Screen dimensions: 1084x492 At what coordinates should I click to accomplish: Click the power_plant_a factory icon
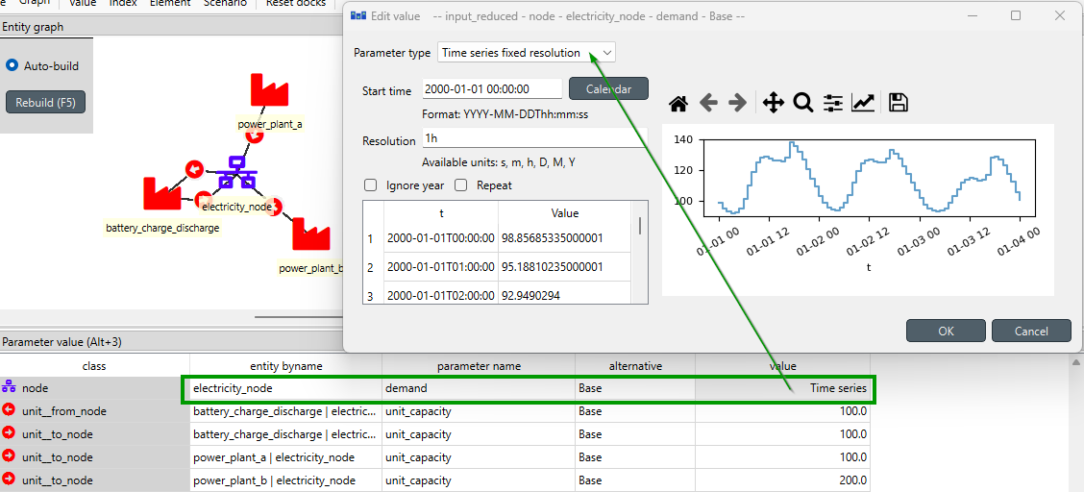[269, 90]
